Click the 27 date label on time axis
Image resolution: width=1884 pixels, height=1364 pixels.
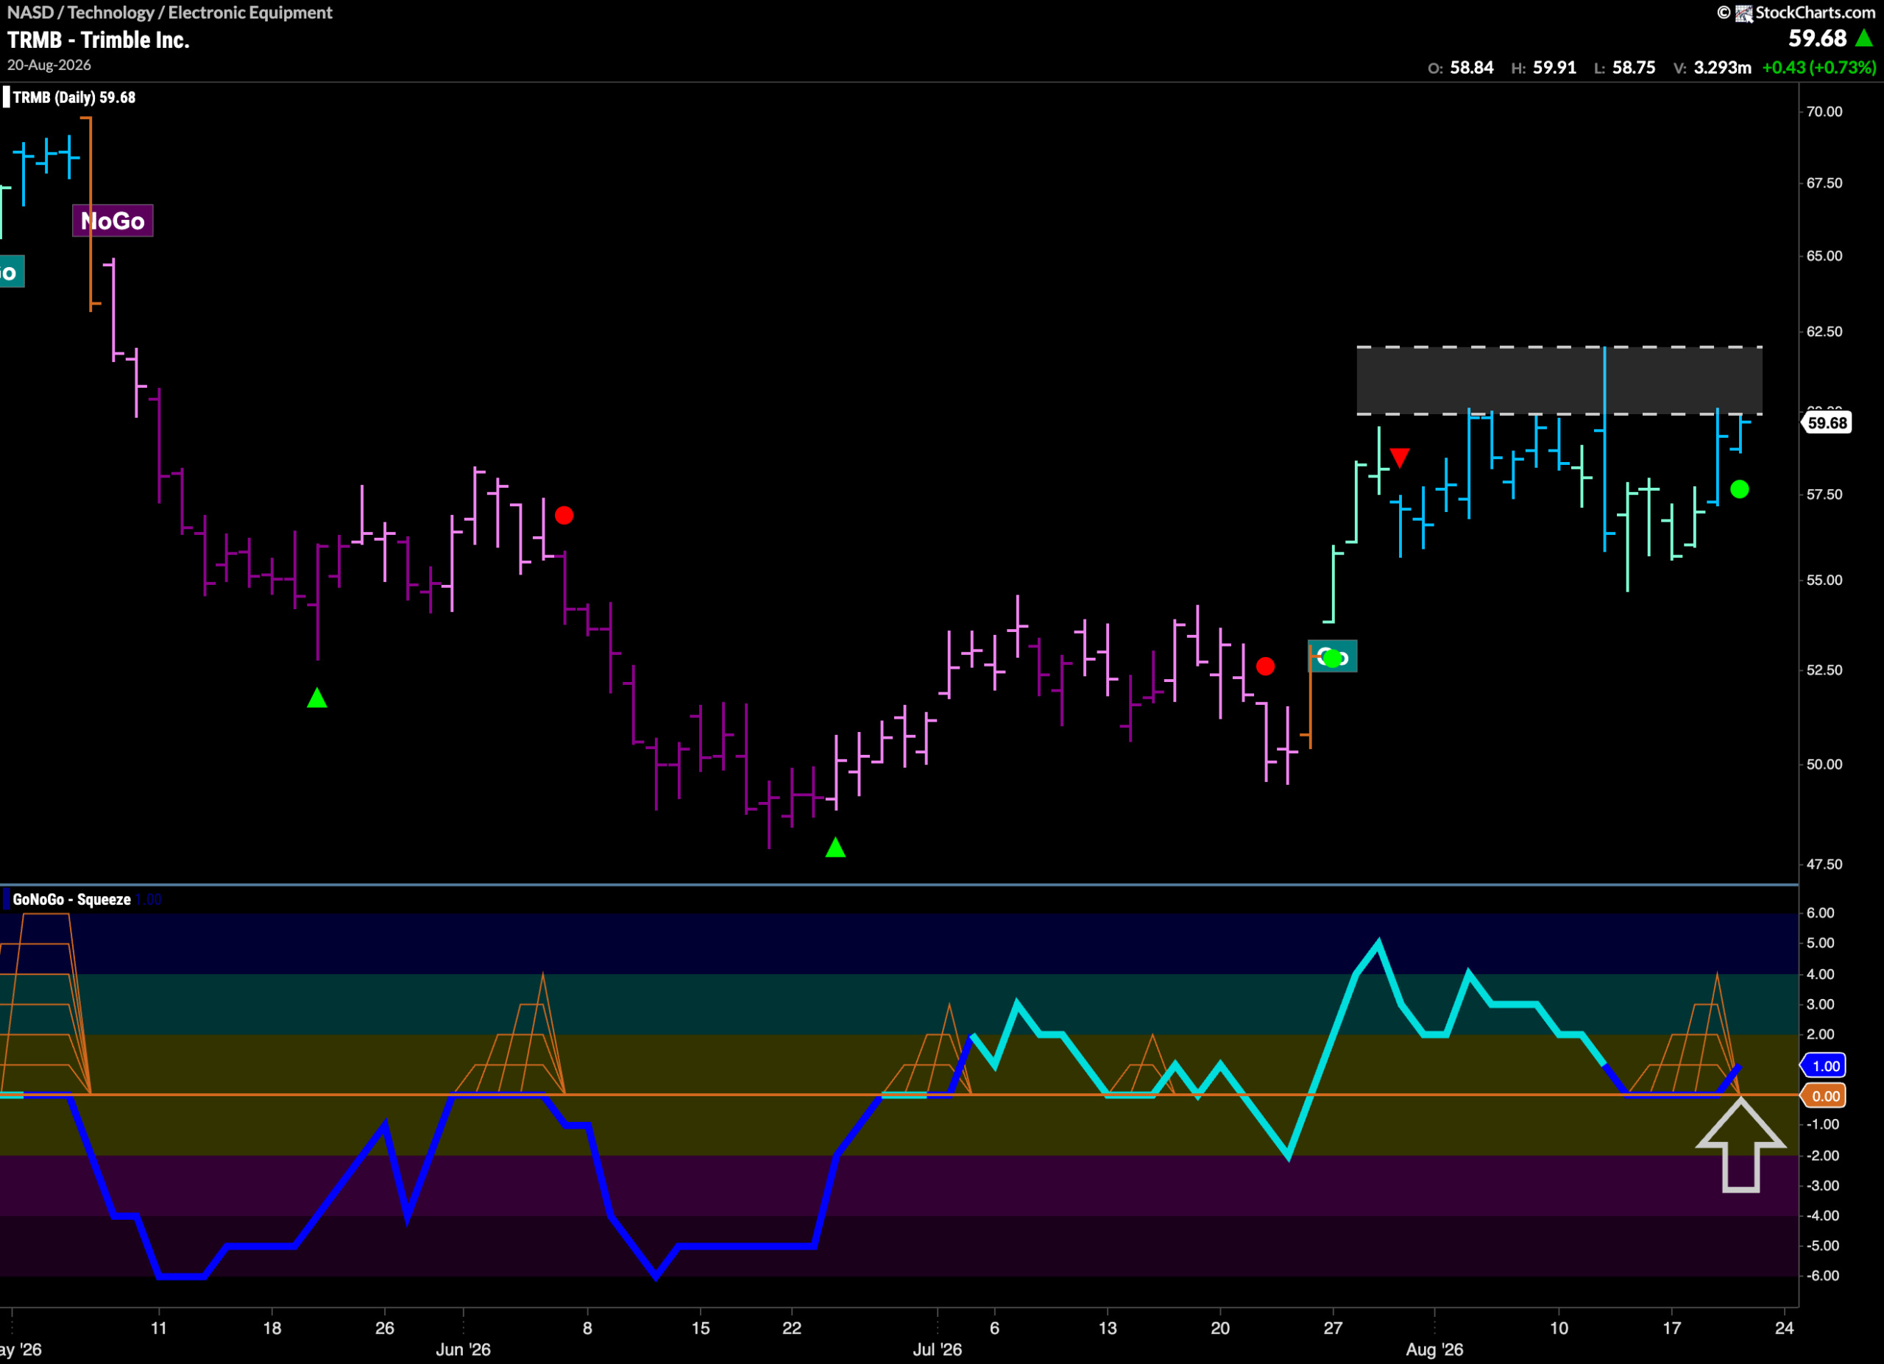point(1333,1327)
